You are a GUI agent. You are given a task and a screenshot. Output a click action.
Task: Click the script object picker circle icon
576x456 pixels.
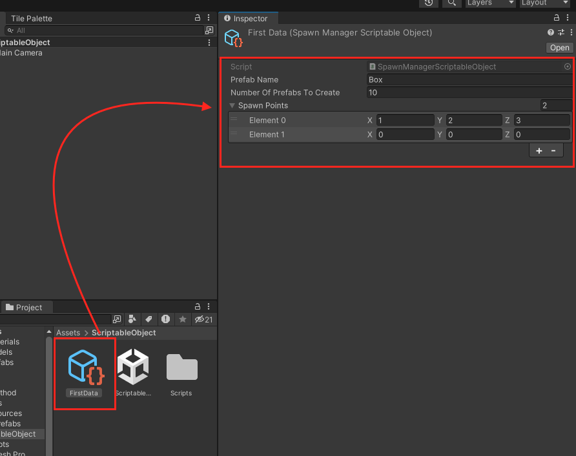[568, 66]
